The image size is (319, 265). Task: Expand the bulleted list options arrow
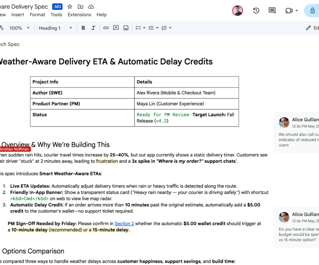[157, 28]
